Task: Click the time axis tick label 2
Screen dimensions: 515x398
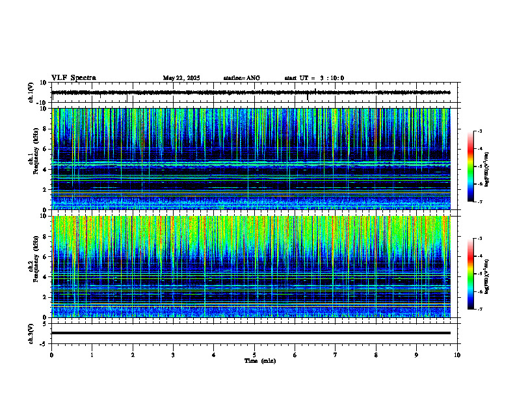Action: tap(133, 355)
